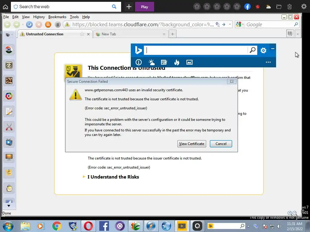Add a new item with the plus icon in the top bar
Viewport: 310px width, 232px height.
tap(129, 7)
